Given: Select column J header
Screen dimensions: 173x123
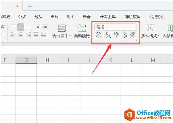Looking at the screenshot, I should tap(89, 60).
